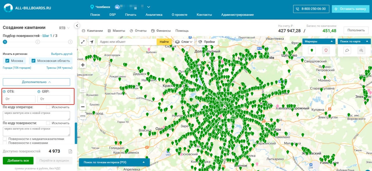Click the OTS help question icon
The width and height of the screenshot is (372, 171).
4,92
